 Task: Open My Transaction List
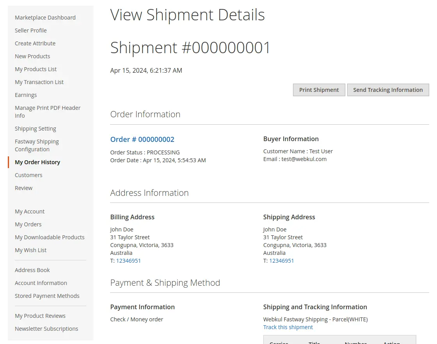(39, 82)
